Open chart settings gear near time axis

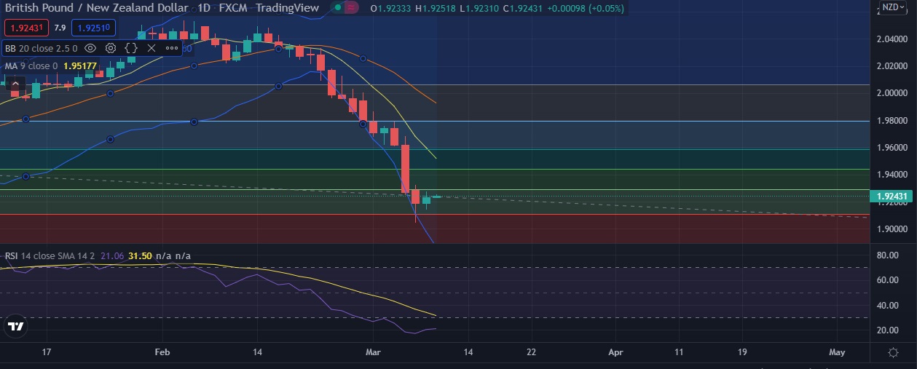[893, 352]
